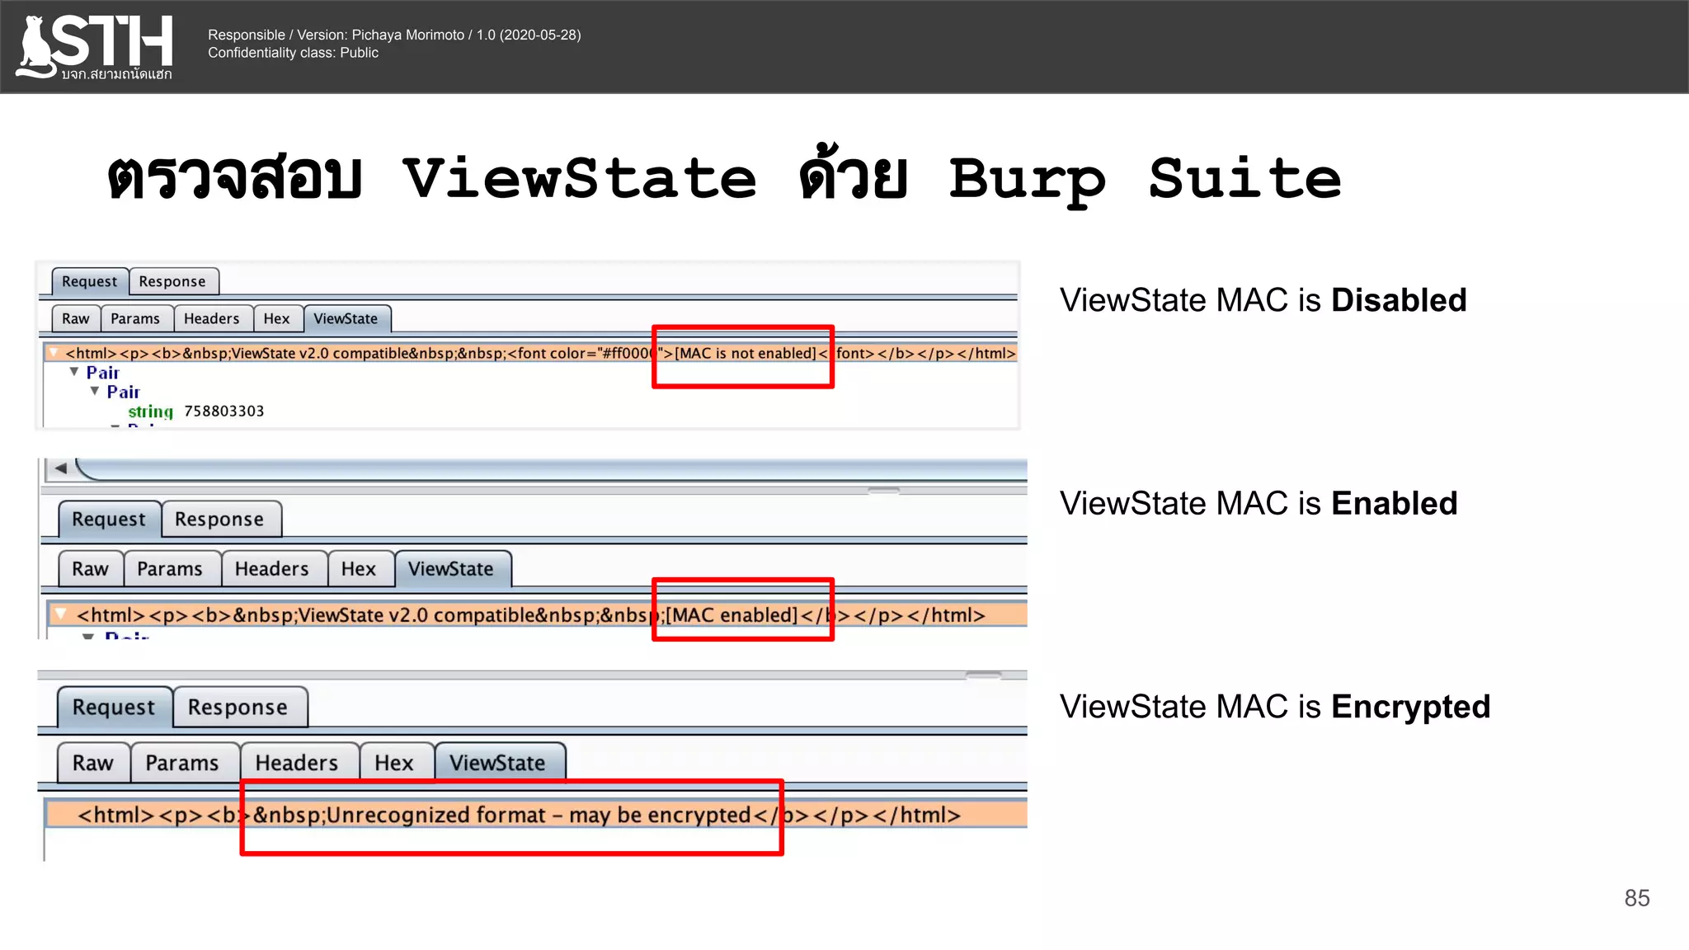Open the Response tab in top Burp panel

(173, 281)
